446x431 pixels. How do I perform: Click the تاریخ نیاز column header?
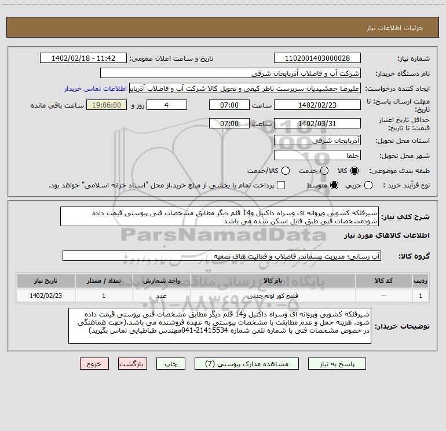(46, 281)
